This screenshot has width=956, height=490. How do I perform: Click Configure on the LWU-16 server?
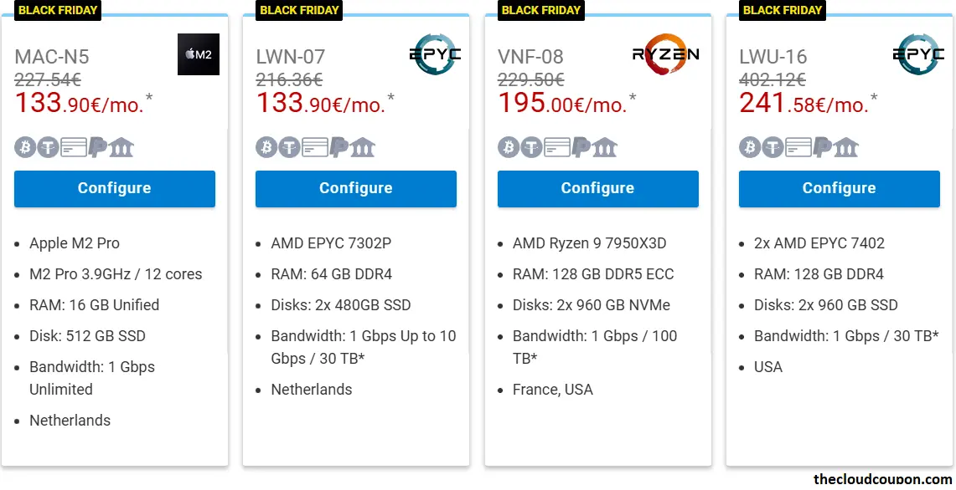tap(839, 189)
